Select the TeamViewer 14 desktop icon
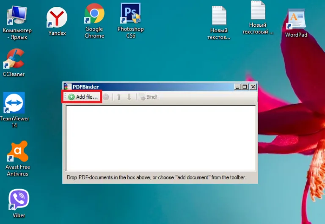Screen dimensions: 325x224 pyautogui.click(x=14, y=110)
